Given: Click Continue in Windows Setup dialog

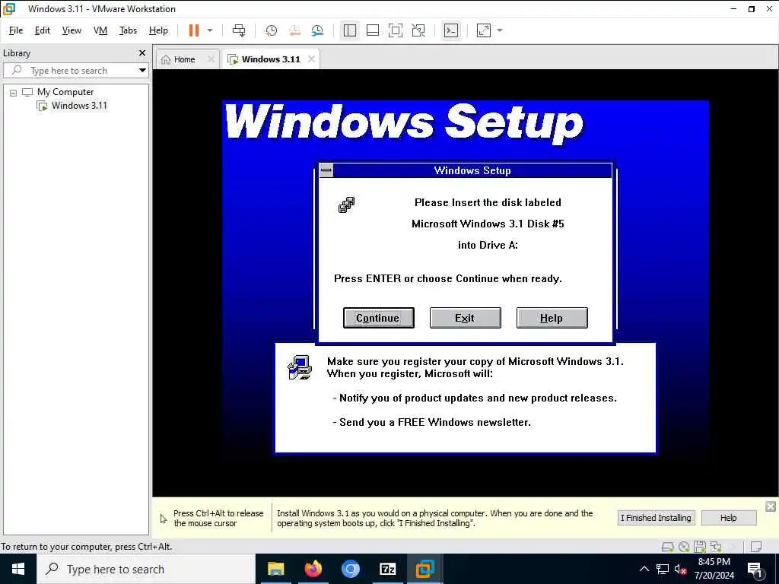Looking at the screenshot, I should 379,318.
